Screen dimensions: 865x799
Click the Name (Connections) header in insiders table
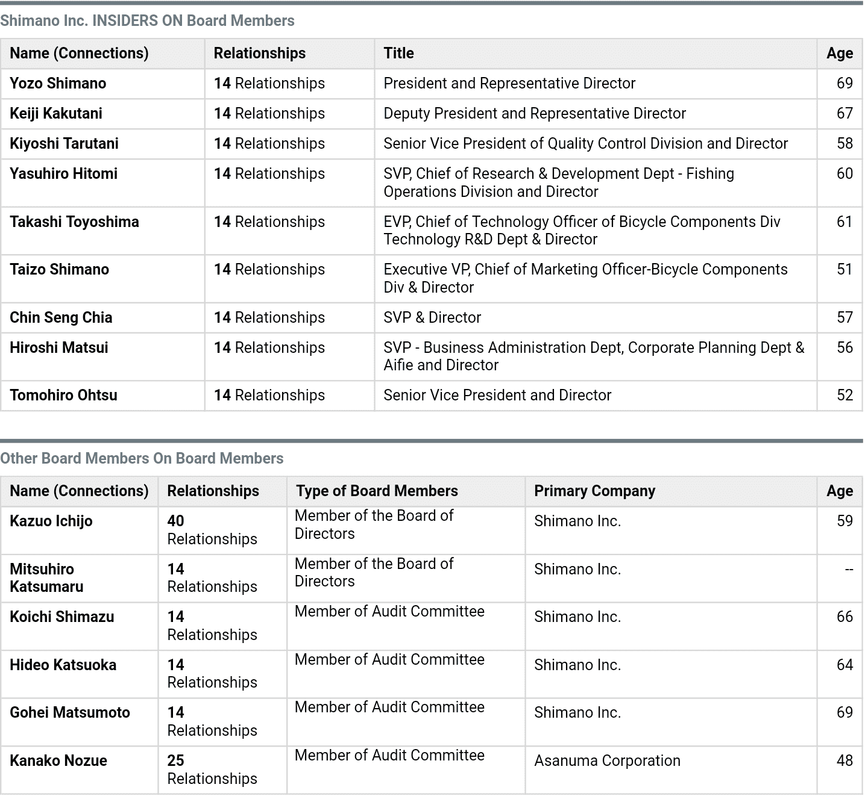[x=79, y=54]
